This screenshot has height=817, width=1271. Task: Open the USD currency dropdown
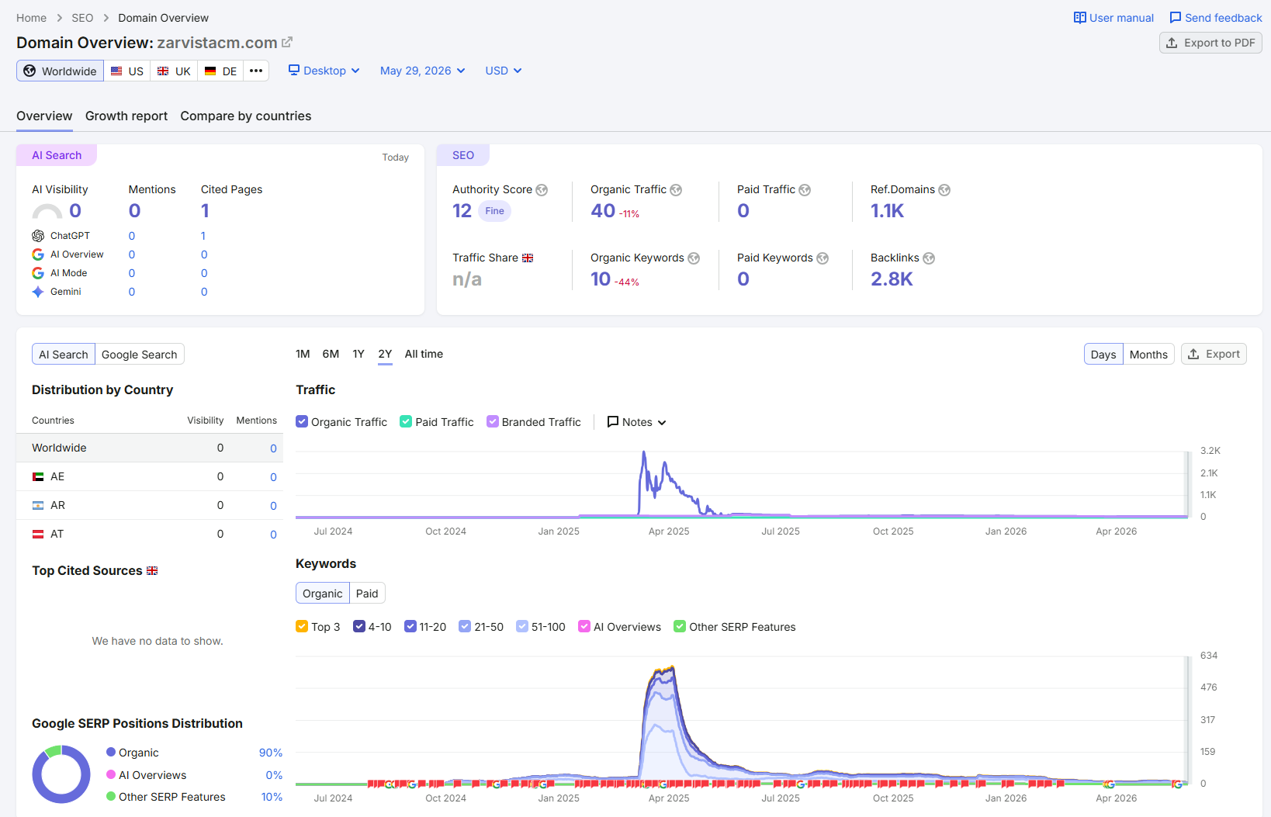click(504, 71)
